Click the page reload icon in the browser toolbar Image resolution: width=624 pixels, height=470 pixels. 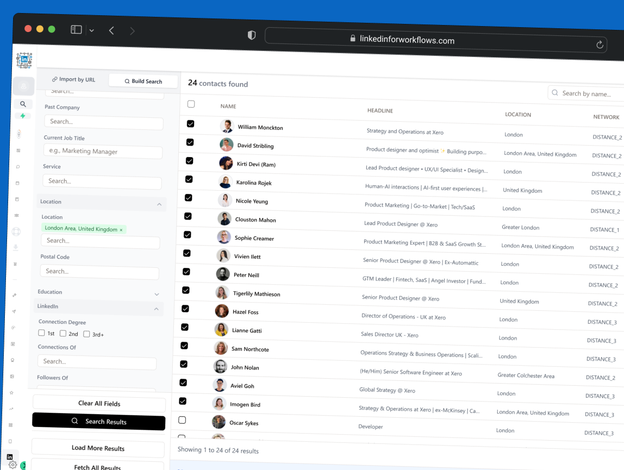(x=600, y=45)
